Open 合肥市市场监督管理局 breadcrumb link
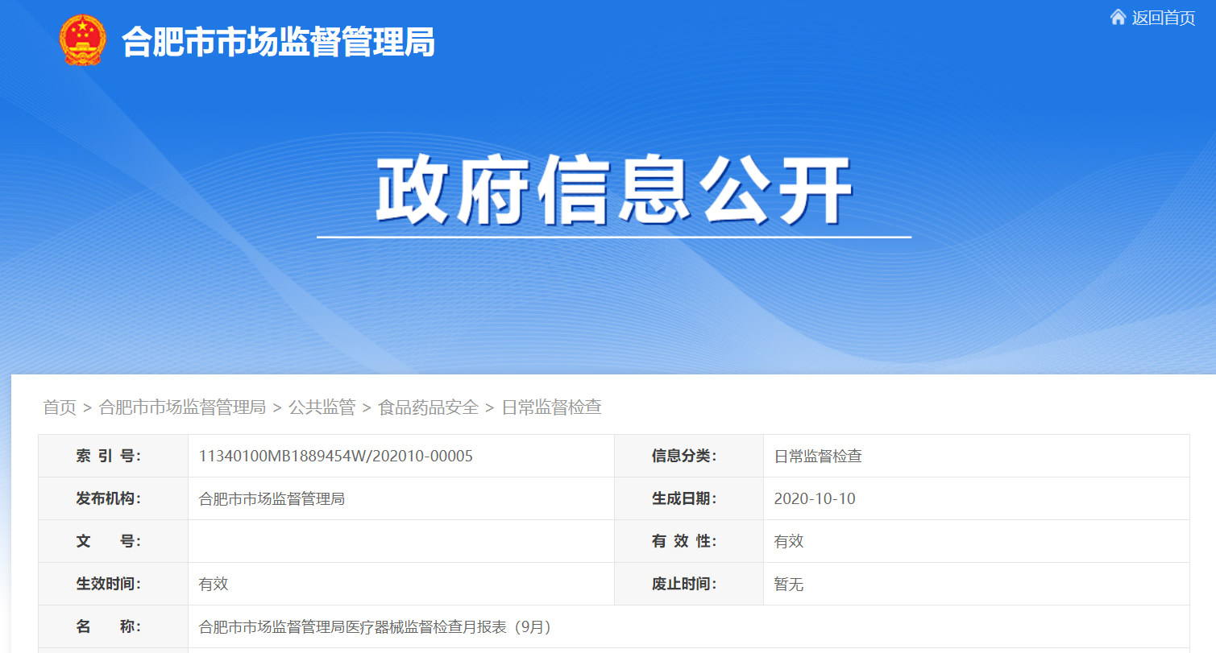The width and height of the screenshot is (1216, 653). [182, 407]
